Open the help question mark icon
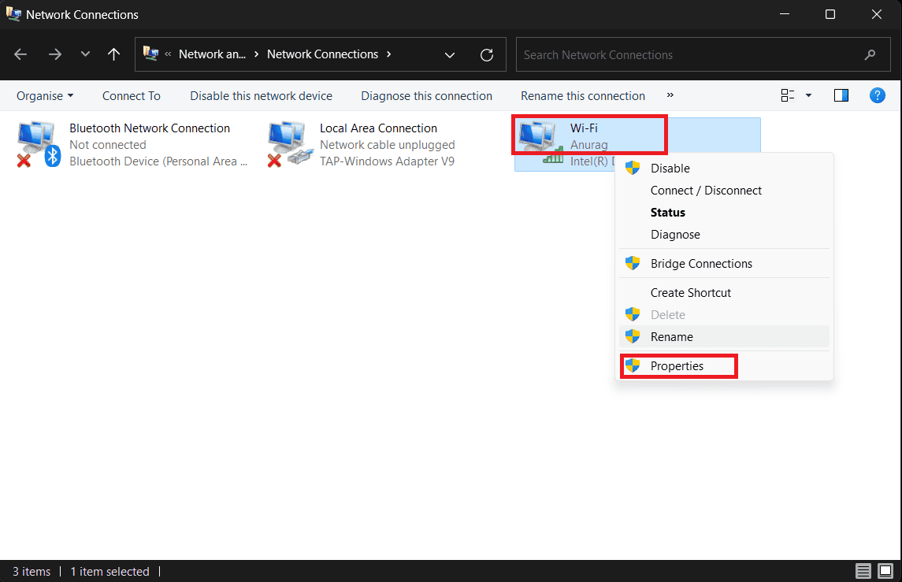Screen dimensions: 902x582 (x=877, y=95)
